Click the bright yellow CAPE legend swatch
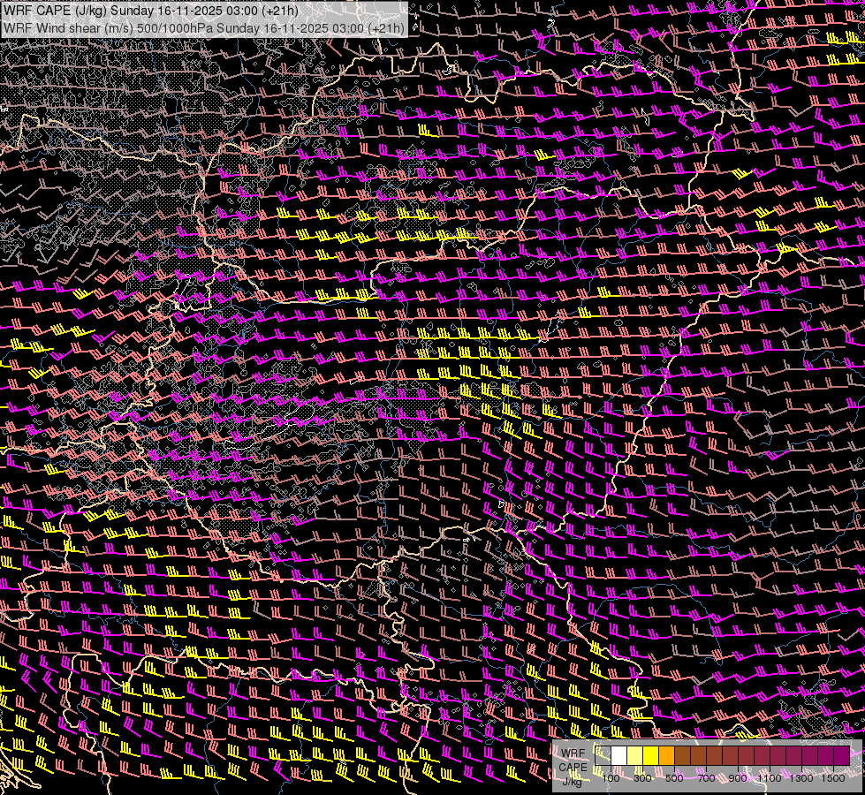The width and height of the screenshot is (865, 795). pos(651,756)
